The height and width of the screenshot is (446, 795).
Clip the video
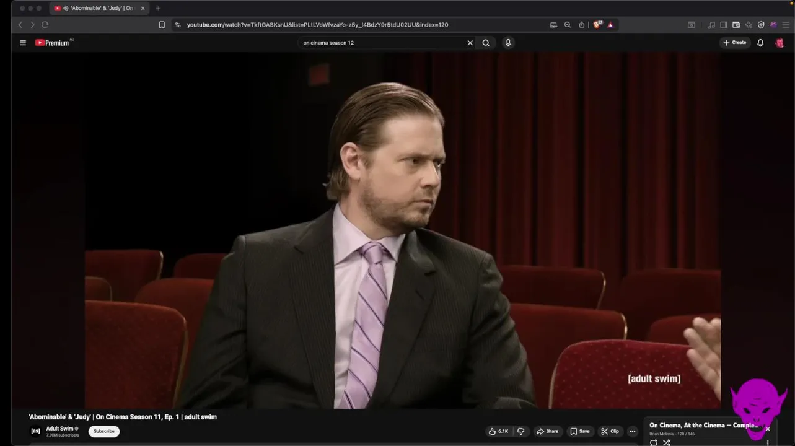point(610,431)
